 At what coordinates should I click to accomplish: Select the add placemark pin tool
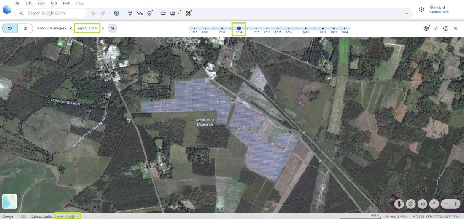point(130,13)
